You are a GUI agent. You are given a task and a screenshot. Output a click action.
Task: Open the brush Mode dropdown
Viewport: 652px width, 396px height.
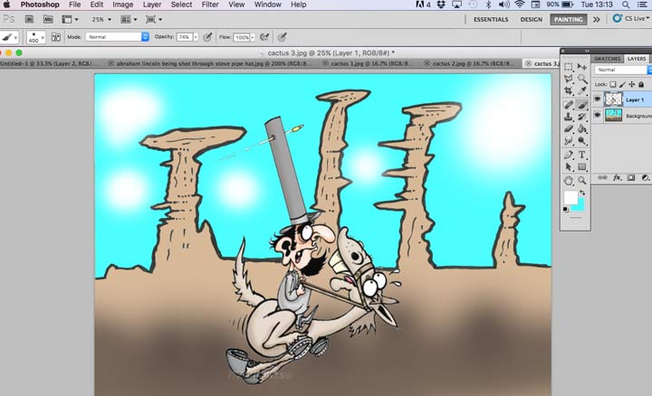pos(117,37)
